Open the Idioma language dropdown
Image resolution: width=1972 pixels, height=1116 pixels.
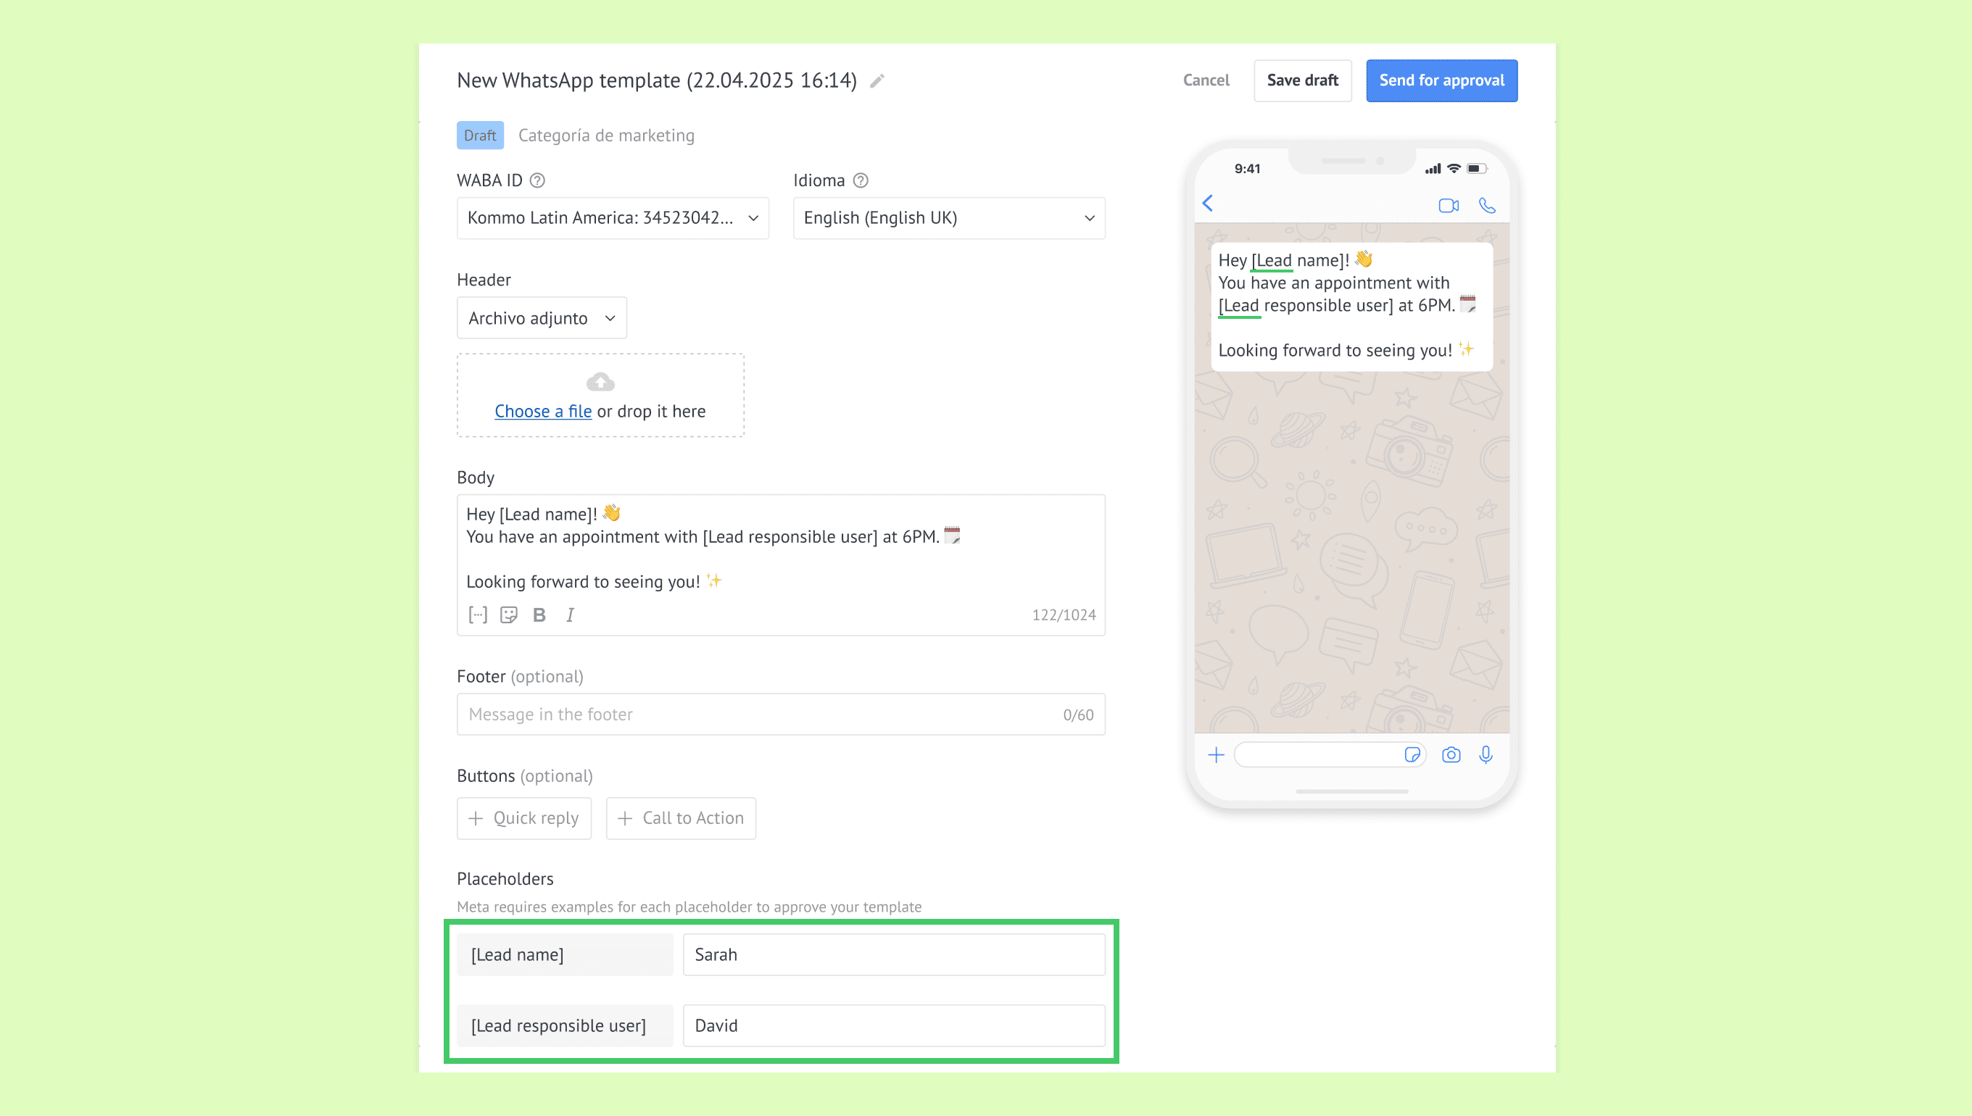(x=948, y=218)
